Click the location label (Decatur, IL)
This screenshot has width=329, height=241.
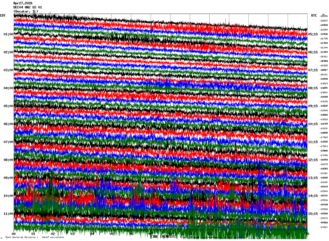click(x=26, y=11)
